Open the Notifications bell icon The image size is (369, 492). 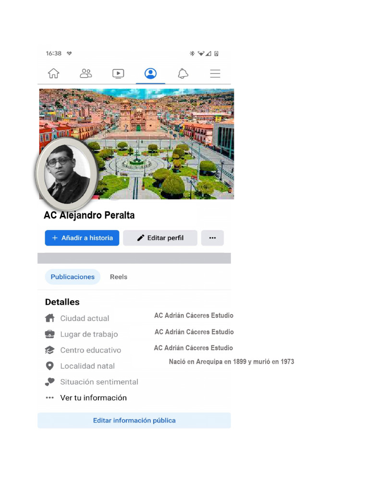click(x=183, y=74)
